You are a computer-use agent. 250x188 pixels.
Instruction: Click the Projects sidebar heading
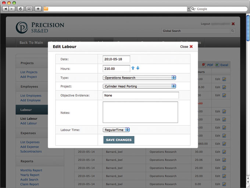click(27, 63)
